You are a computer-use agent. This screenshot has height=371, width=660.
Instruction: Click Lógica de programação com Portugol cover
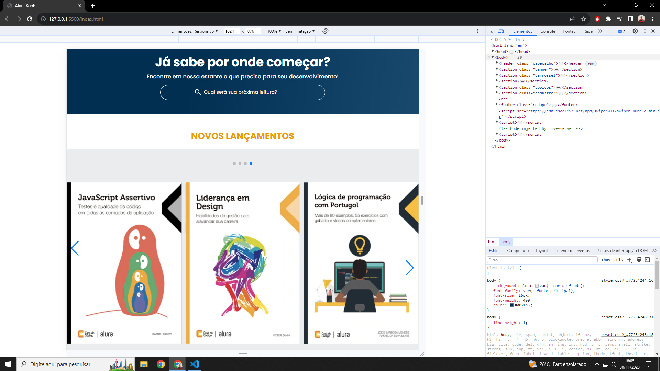[361, 263]
